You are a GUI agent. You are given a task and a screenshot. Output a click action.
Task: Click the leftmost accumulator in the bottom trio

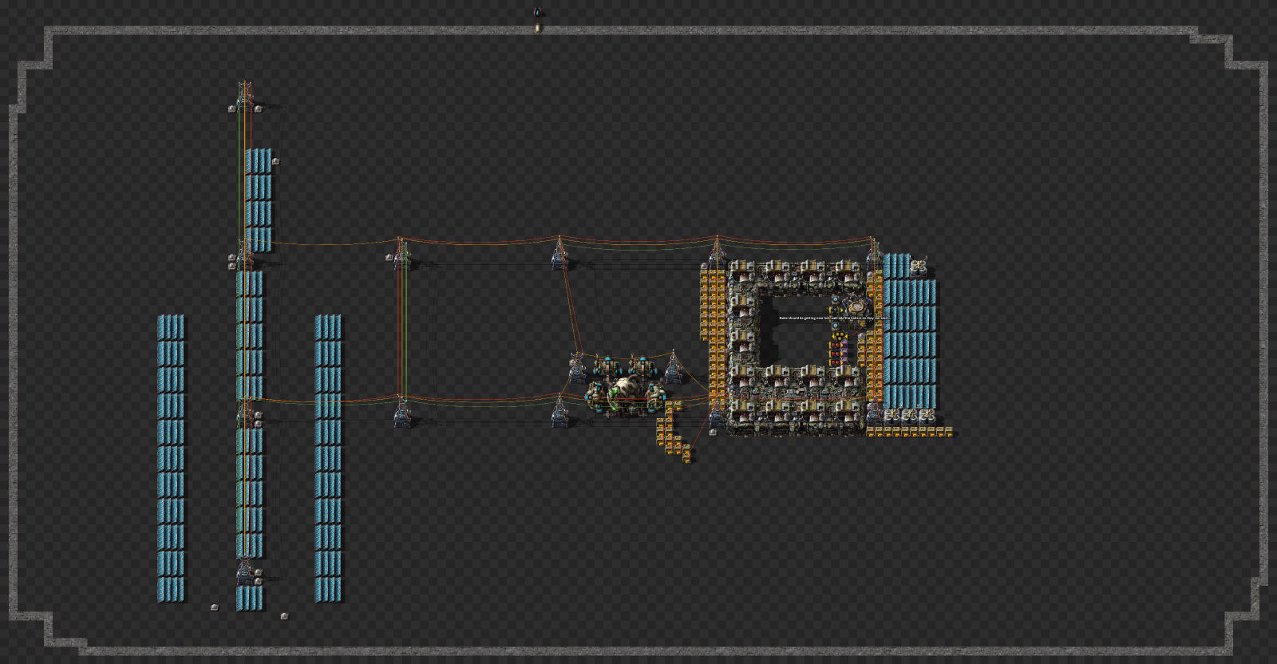(892, 416)
